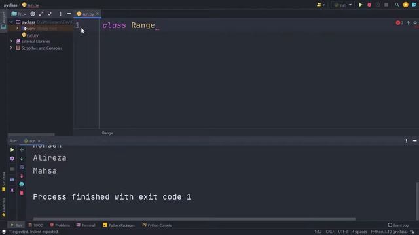Open the Run tool window tab
The image size is (419, 235).
coord(16,225)
